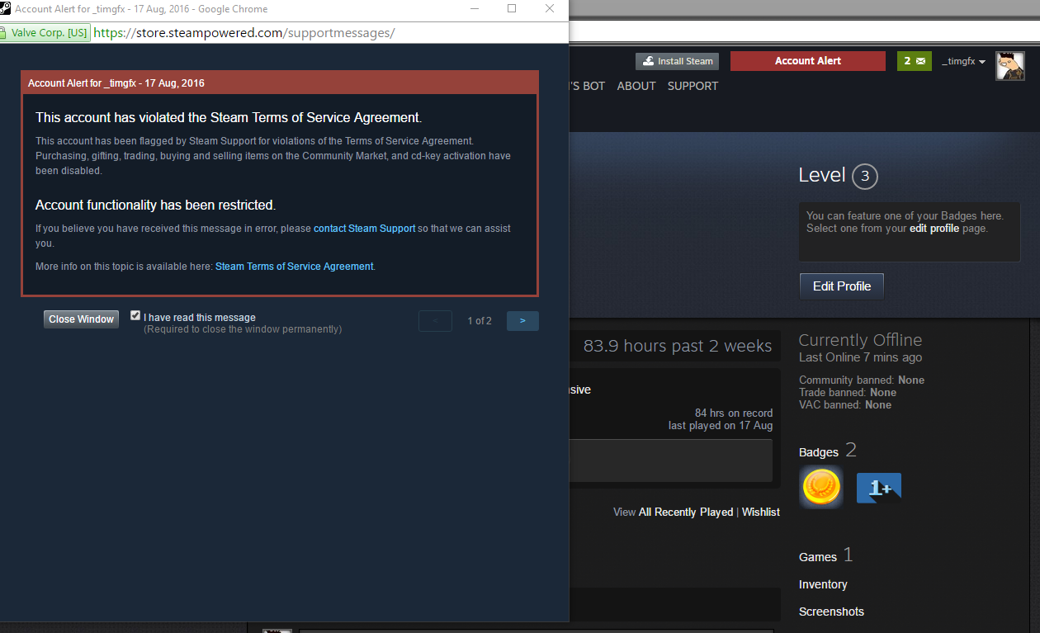Screen dimensions: 1040x633
Task: Click the Level 3 circle indicator
Action: click(864, 176)
